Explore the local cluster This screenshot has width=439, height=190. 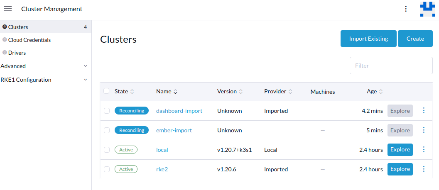pos(400,150)
